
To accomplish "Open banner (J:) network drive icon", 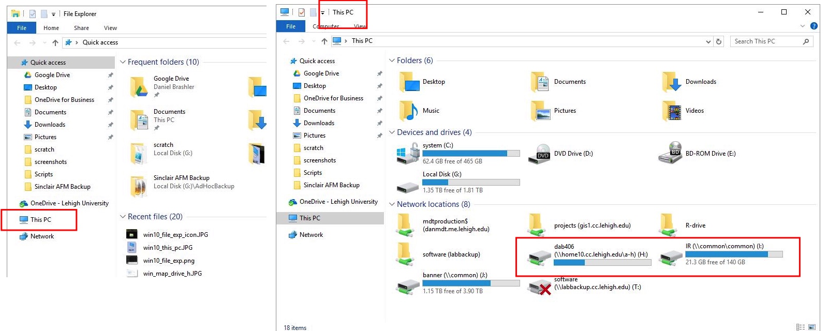I will coord(408,286).
